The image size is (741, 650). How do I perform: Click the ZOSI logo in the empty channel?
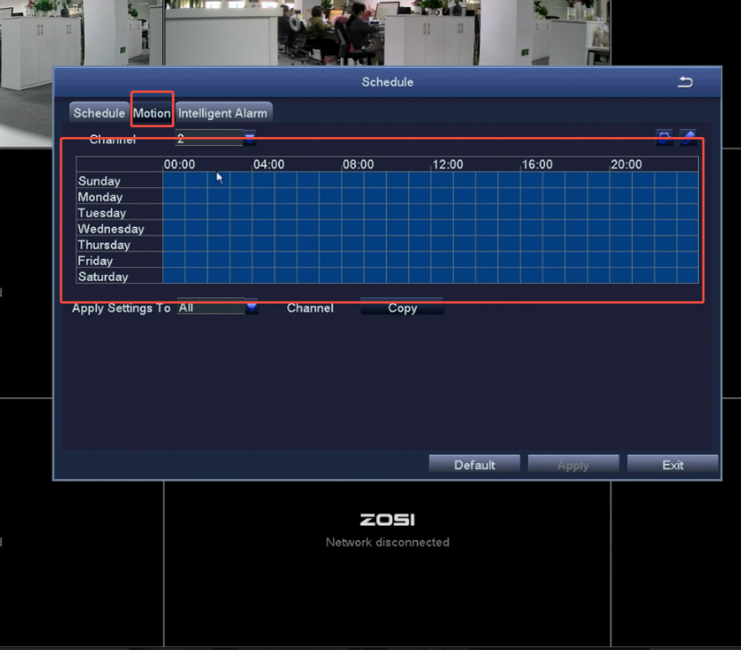coord(387,519)
